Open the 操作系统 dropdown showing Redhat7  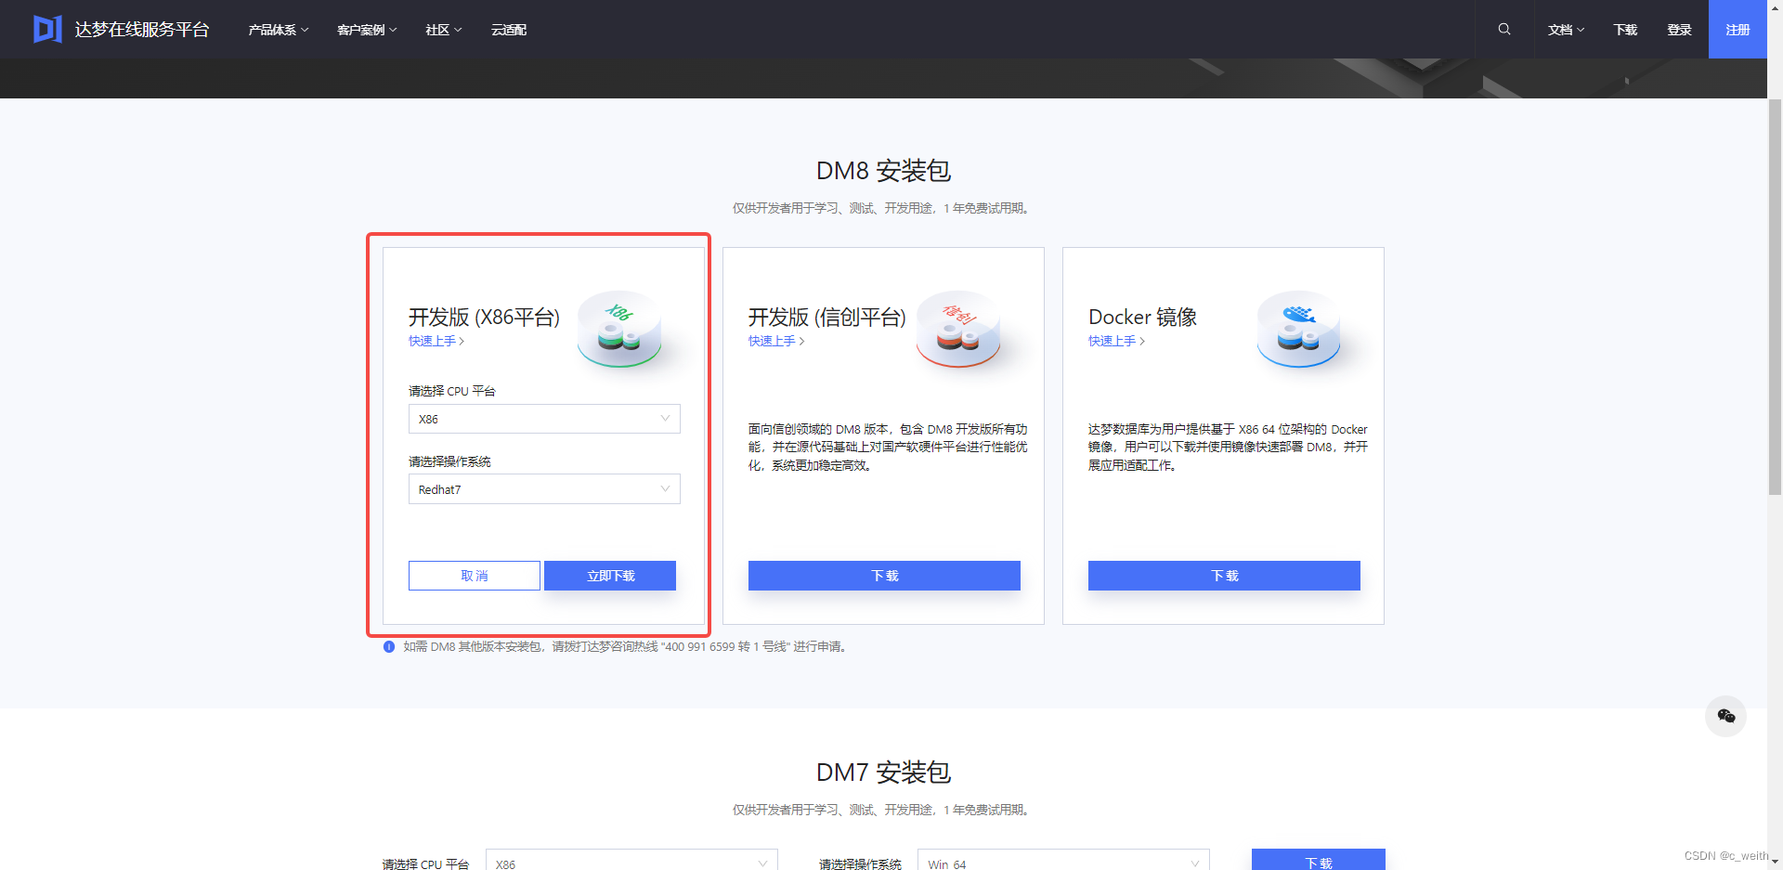(543, 488)
